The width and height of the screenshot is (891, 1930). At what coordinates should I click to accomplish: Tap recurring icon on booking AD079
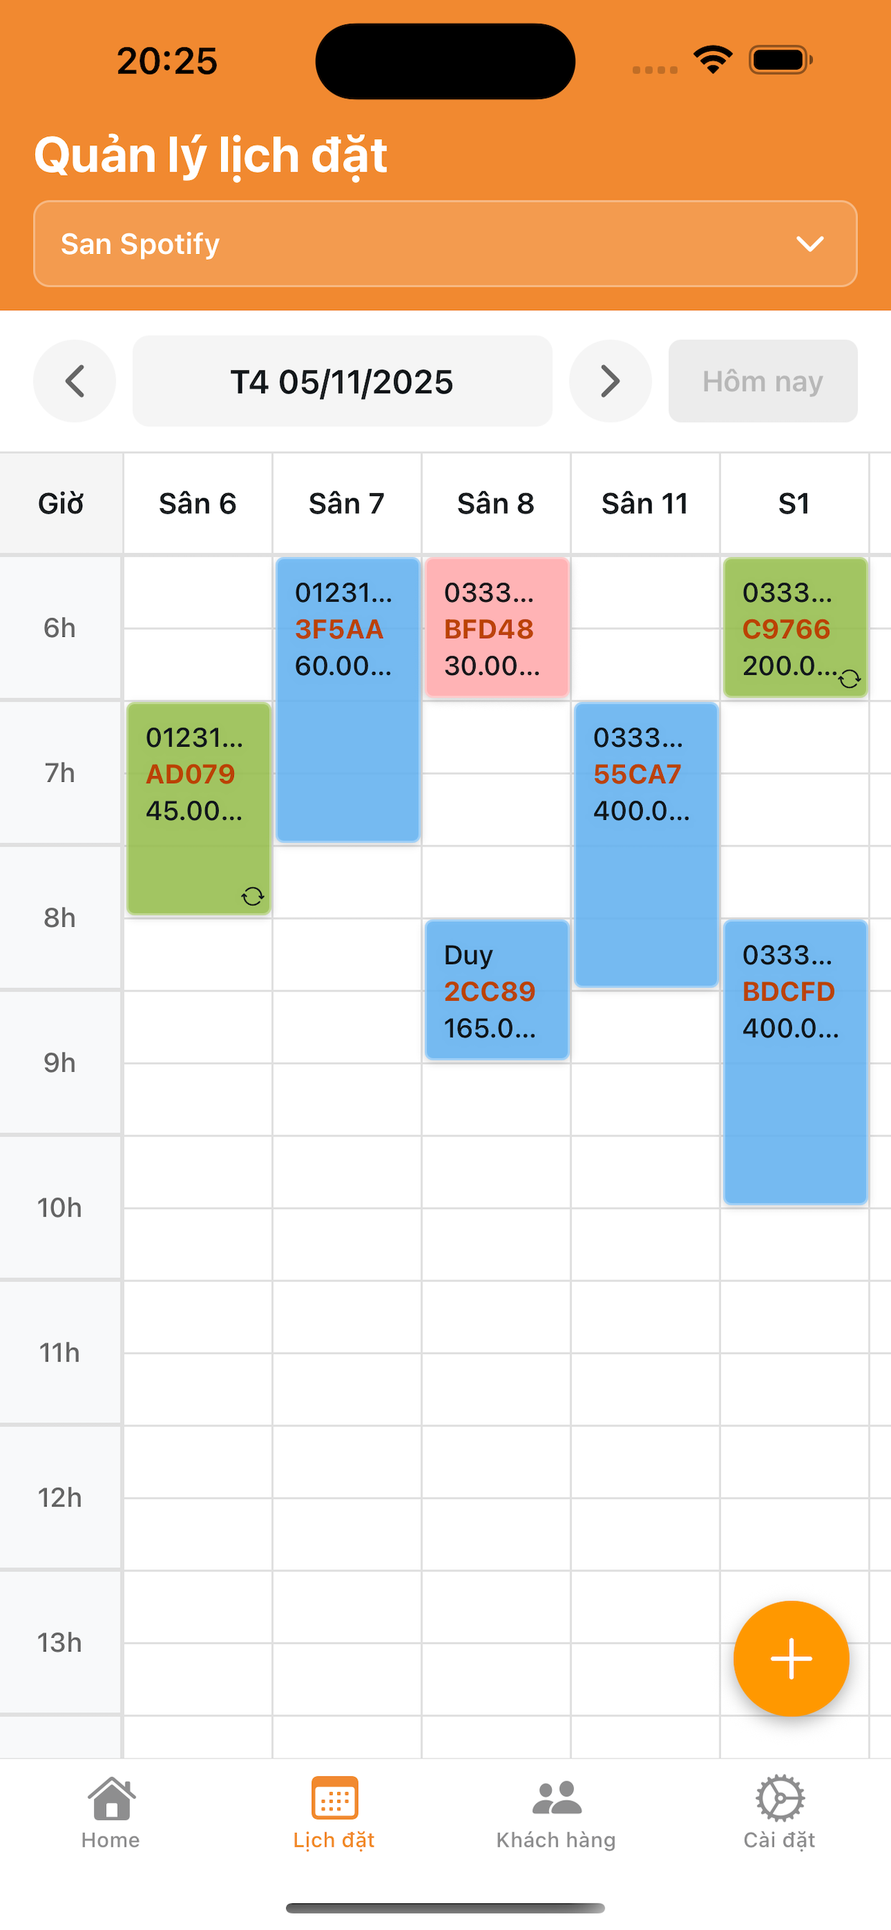[x=253, y=896]
